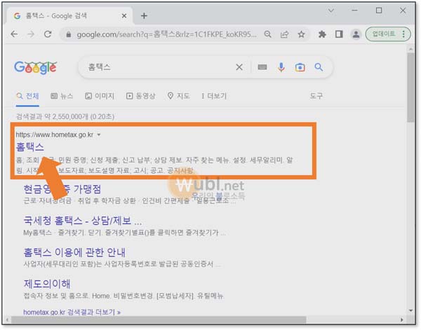Image resolution: width=421 pixels, height=330 pixels.
Task: Open the on-screen keyboard input tool
Action: click(x=262, y=67)
